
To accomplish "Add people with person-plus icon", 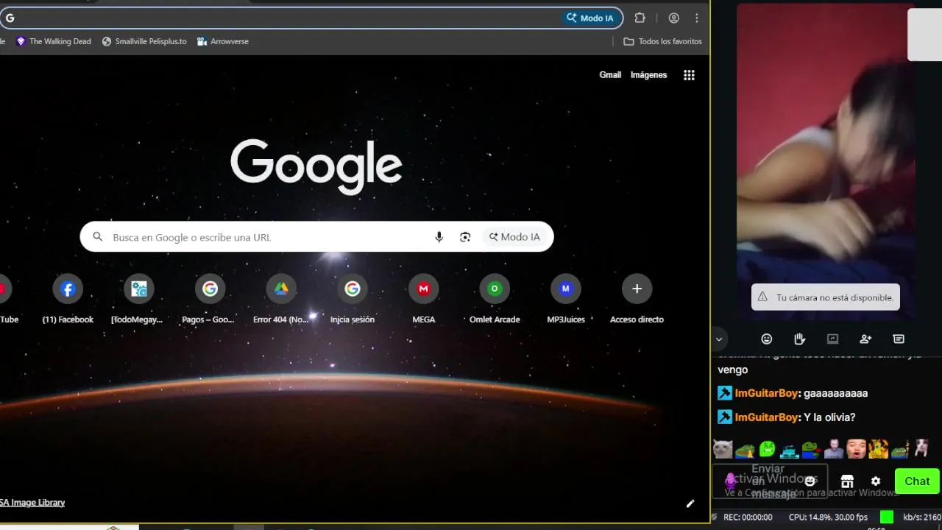I will pyautogui.click(x=865, y=339).
